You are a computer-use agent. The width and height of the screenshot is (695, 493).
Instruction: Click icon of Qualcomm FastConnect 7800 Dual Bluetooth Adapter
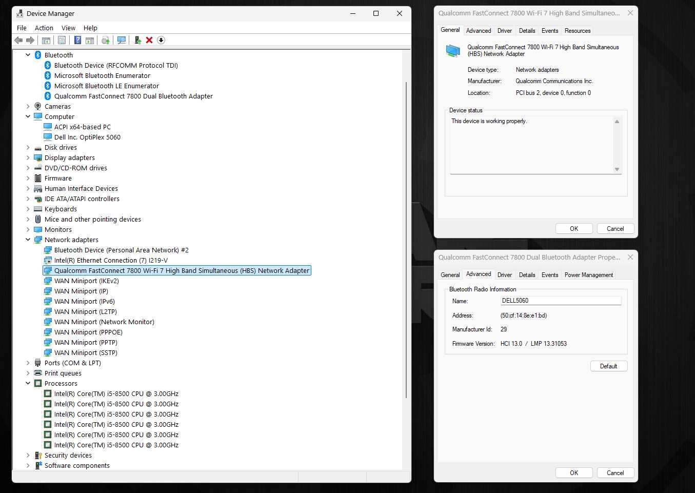click(x=48, y=96)
